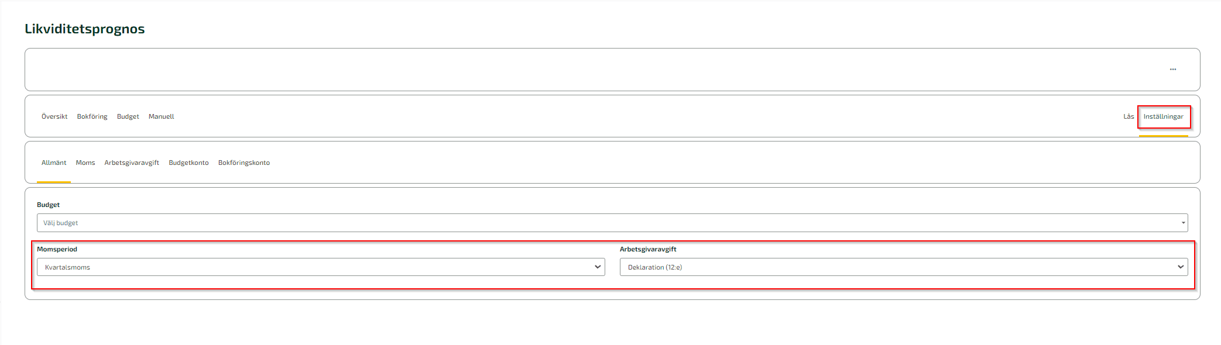Click the chevron arrow on Deklaration select
Viewport: 1221px width, 345px height.
click(x=1181, y=267)
